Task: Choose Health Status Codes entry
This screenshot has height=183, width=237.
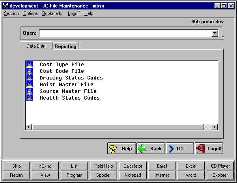Action: pos(70,98)
